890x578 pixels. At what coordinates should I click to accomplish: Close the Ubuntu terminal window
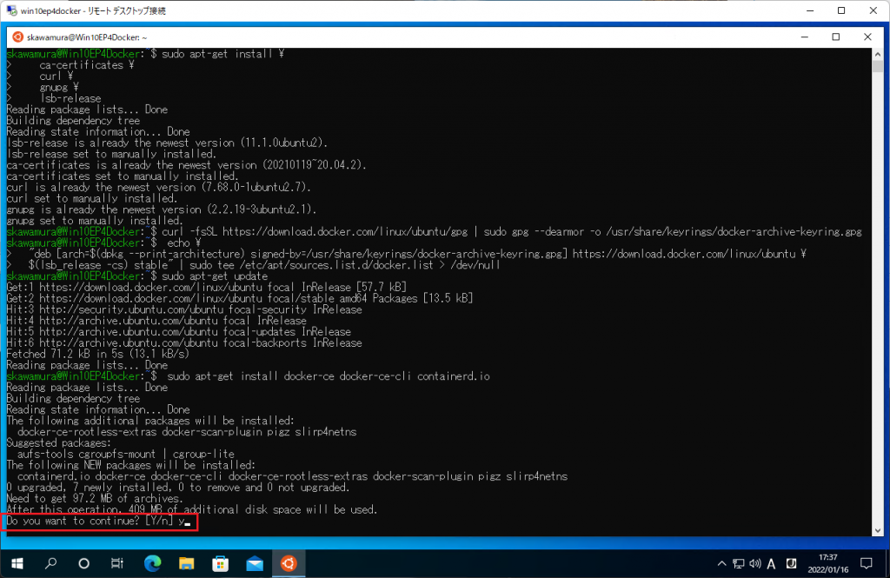pos(867,37)
